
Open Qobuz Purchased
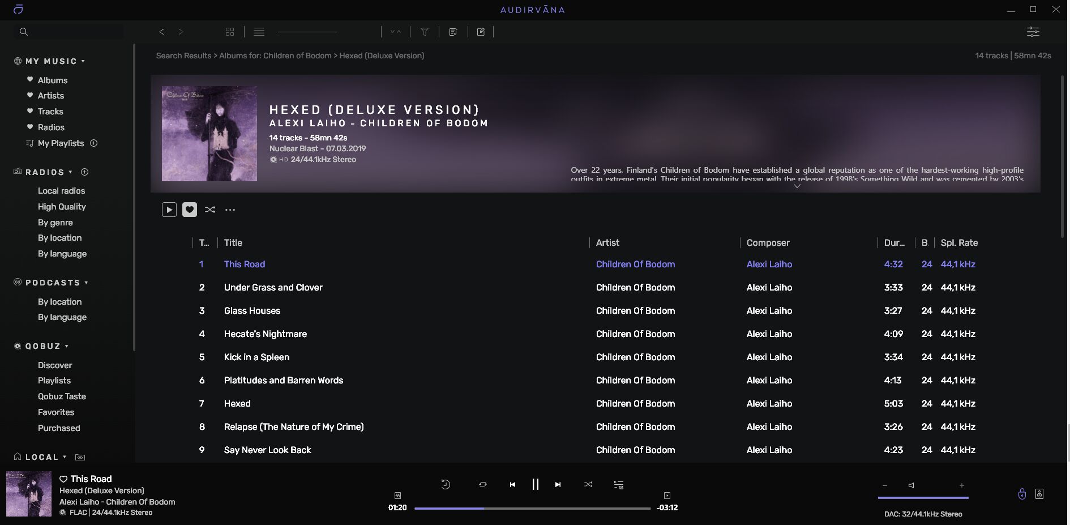pos(59,428)
